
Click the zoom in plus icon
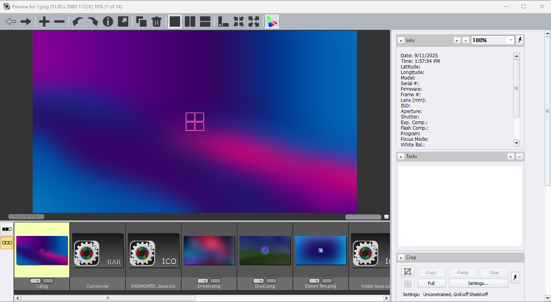44,21
